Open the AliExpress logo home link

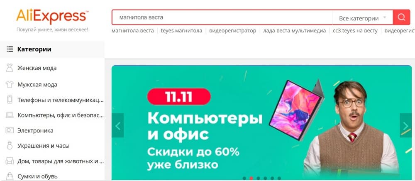click(x=52, y=17)
